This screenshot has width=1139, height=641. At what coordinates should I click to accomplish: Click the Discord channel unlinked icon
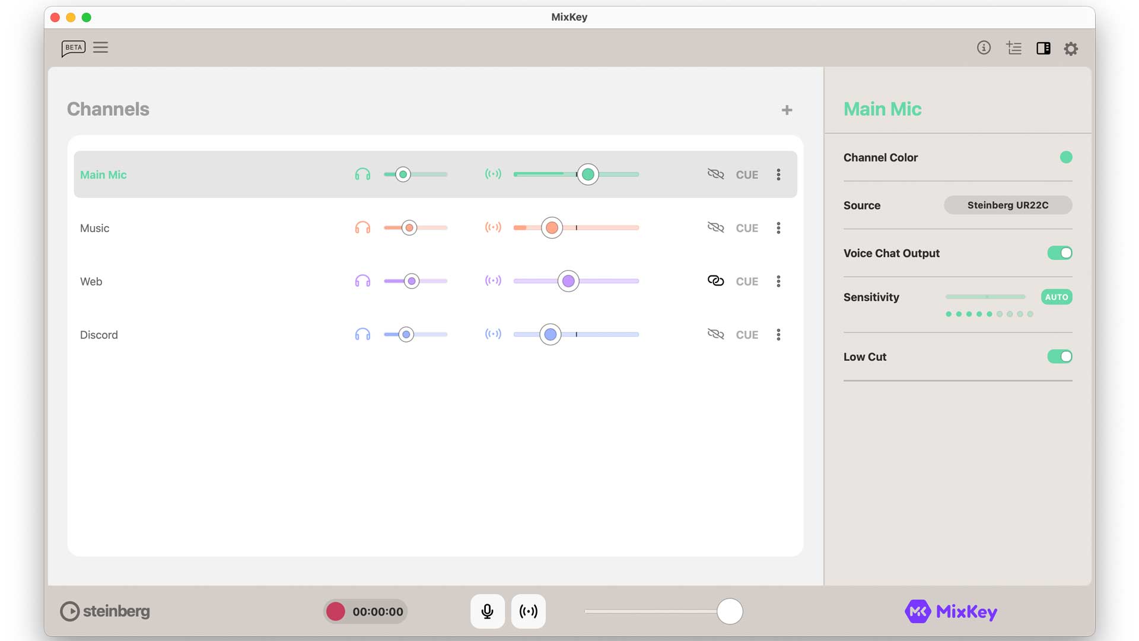715,334
